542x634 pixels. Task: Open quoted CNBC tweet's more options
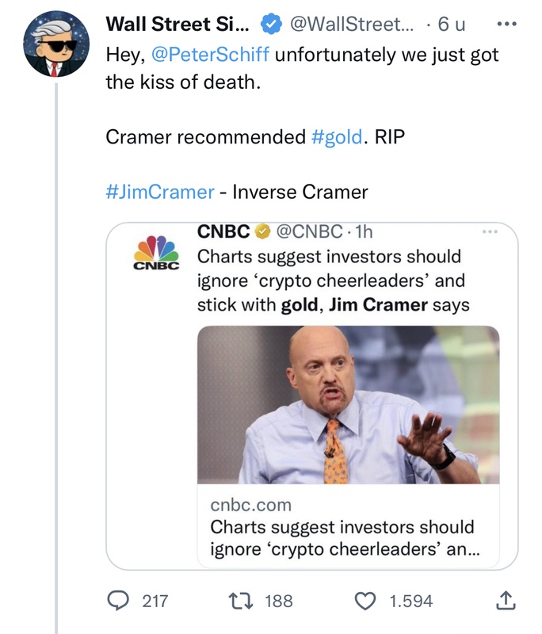(x=490, y=232)
